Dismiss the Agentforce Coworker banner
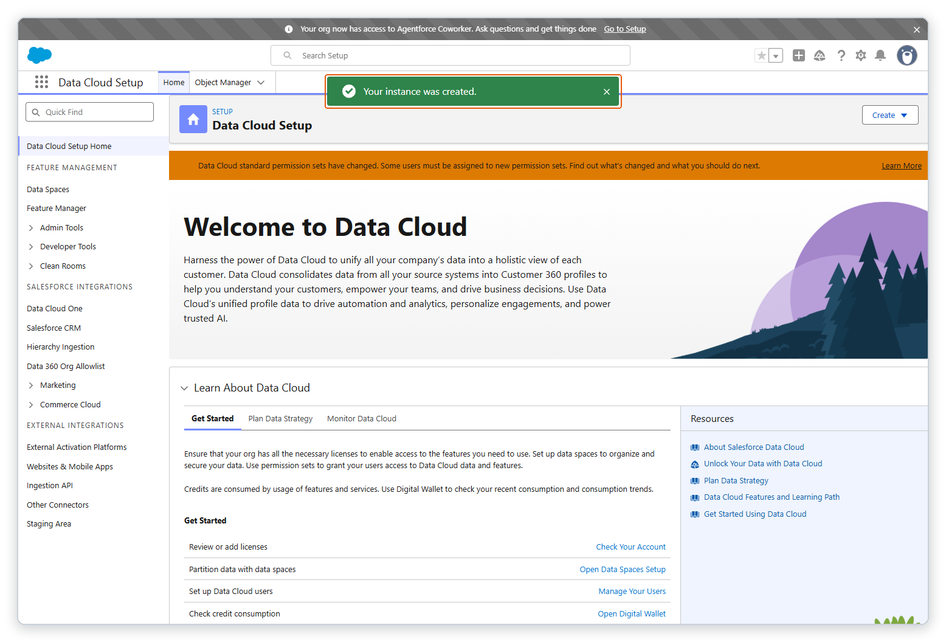946x642 pixels. [916, 29]
